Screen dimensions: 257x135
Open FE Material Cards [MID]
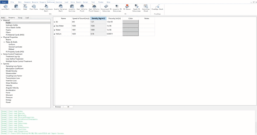coord(15,35)
